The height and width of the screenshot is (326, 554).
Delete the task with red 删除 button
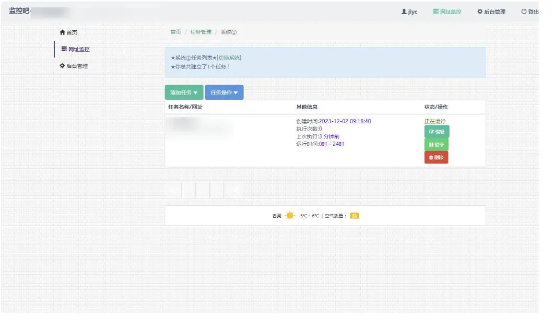point(436,157)
